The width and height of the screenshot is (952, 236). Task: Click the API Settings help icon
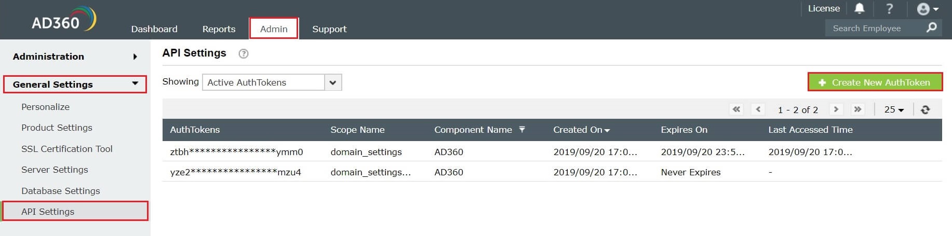[x=243, y=53]
